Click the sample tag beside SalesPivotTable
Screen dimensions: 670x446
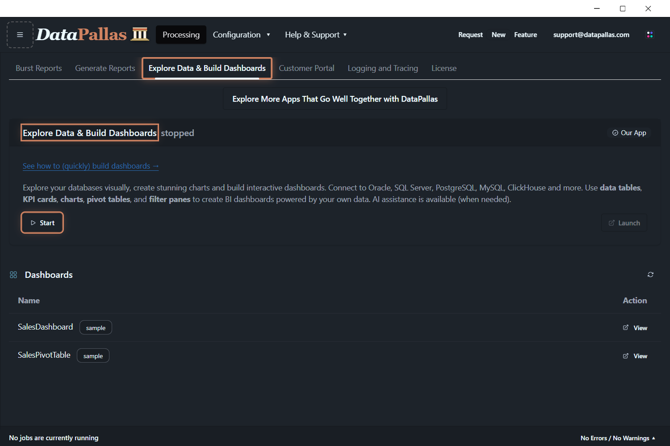point(93,356)
